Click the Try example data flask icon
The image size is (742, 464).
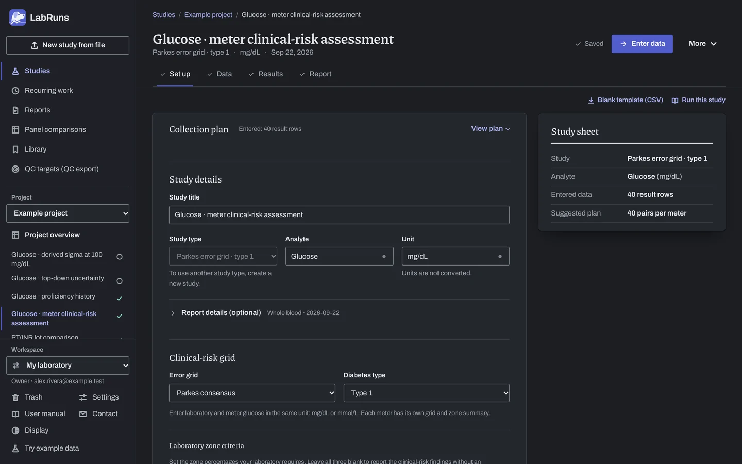[15, 449]
